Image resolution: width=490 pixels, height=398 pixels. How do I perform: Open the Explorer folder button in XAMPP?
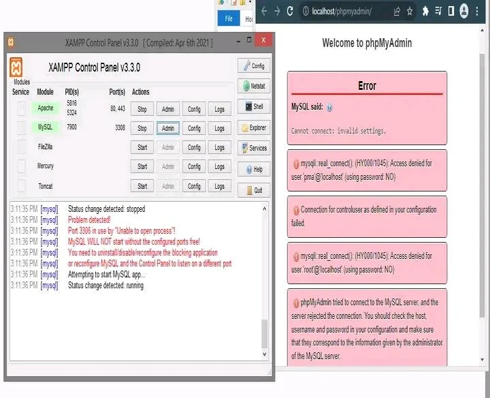(x=254, y=127)
